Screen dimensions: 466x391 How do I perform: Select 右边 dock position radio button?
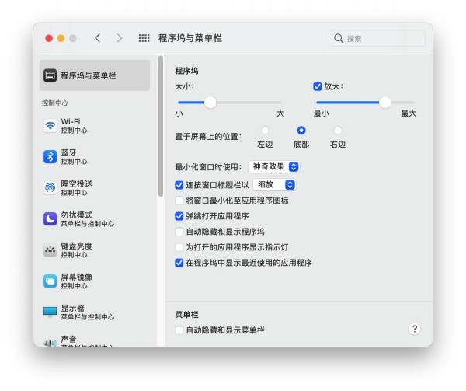coord(338,131)
